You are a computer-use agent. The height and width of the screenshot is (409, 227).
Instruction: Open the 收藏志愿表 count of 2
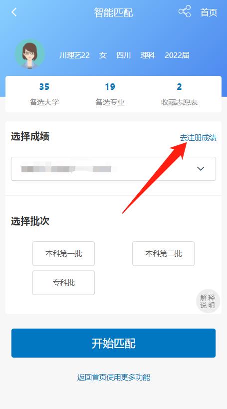(179, 94)
